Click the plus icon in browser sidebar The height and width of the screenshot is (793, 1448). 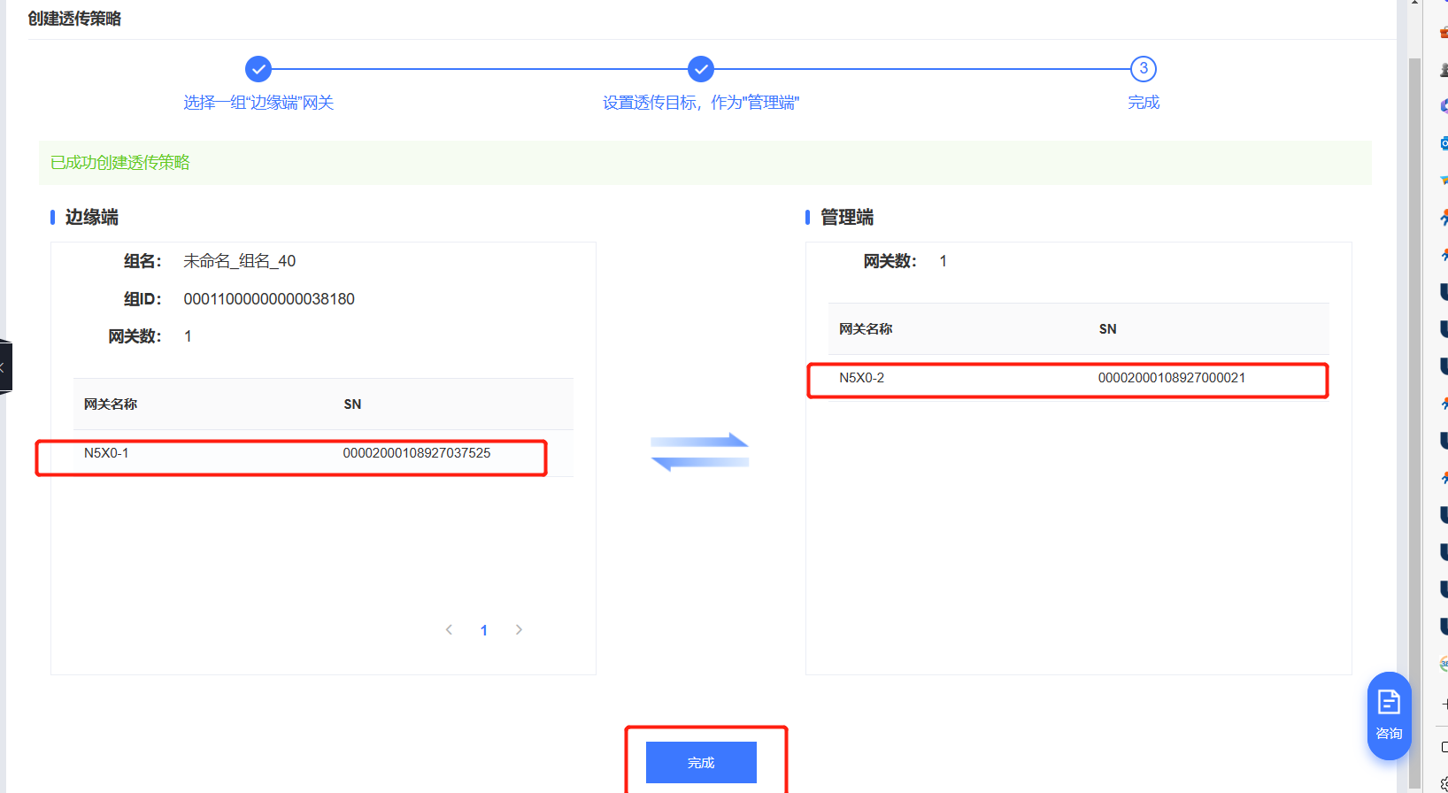tap(1444, 704)
